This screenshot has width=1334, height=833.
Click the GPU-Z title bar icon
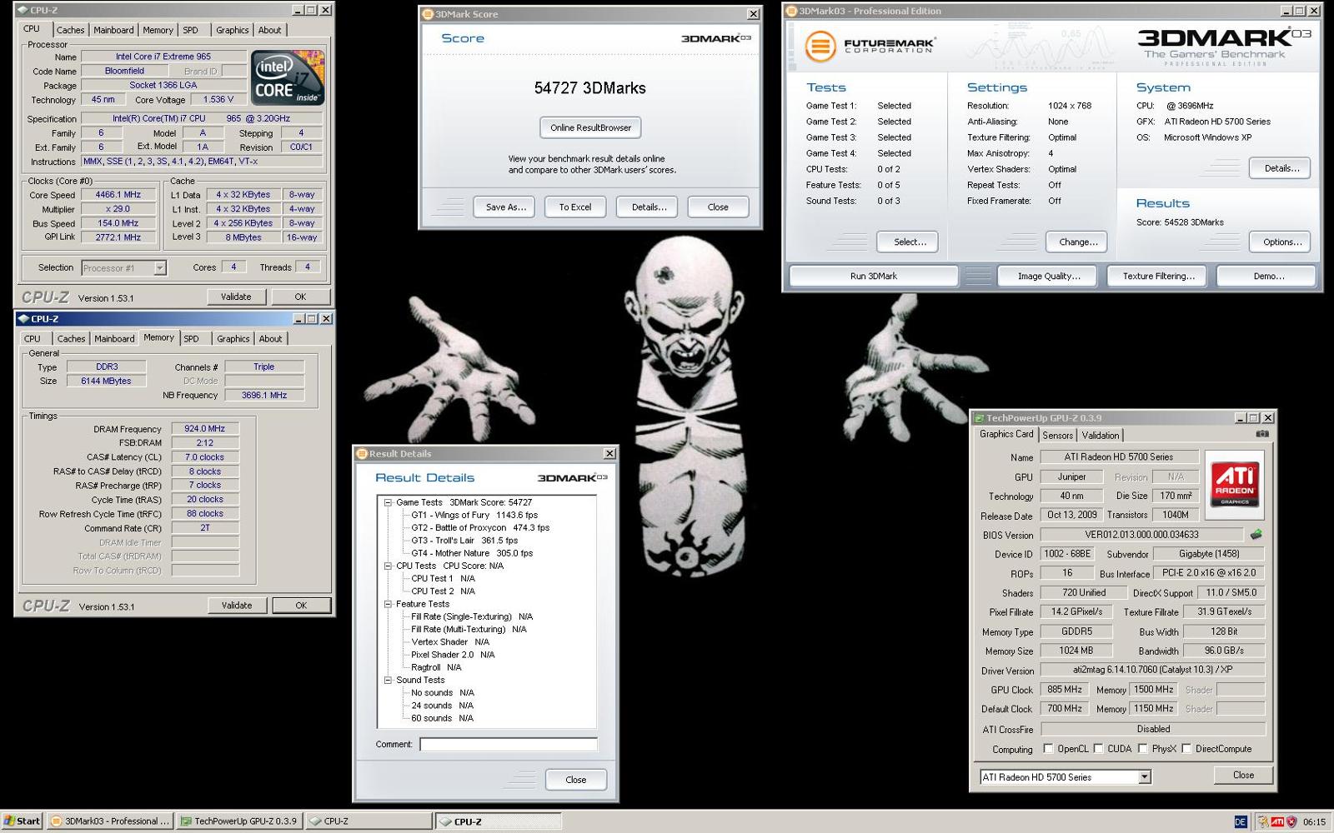[979, 418]
